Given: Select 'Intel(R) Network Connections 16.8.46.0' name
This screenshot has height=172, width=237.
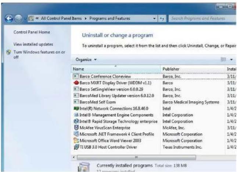Looking at the screenshot, I should [114, 109].
